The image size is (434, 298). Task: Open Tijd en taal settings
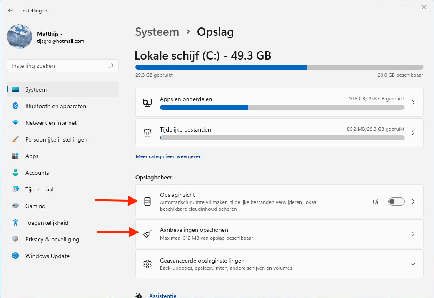pos(39,189)
